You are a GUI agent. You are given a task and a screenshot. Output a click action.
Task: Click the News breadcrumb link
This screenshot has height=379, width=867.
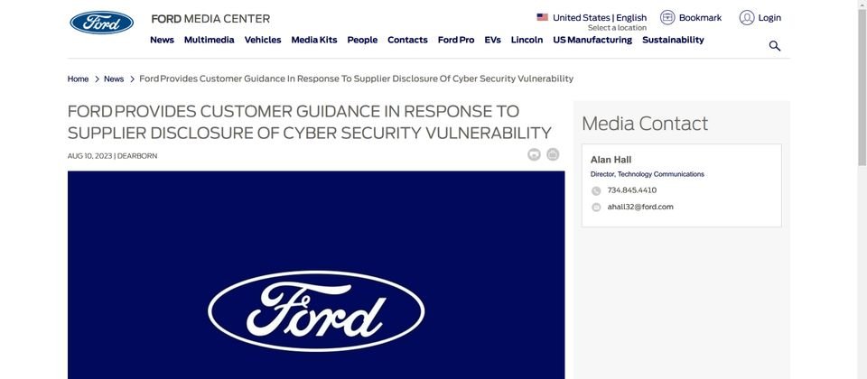point(114,79)
